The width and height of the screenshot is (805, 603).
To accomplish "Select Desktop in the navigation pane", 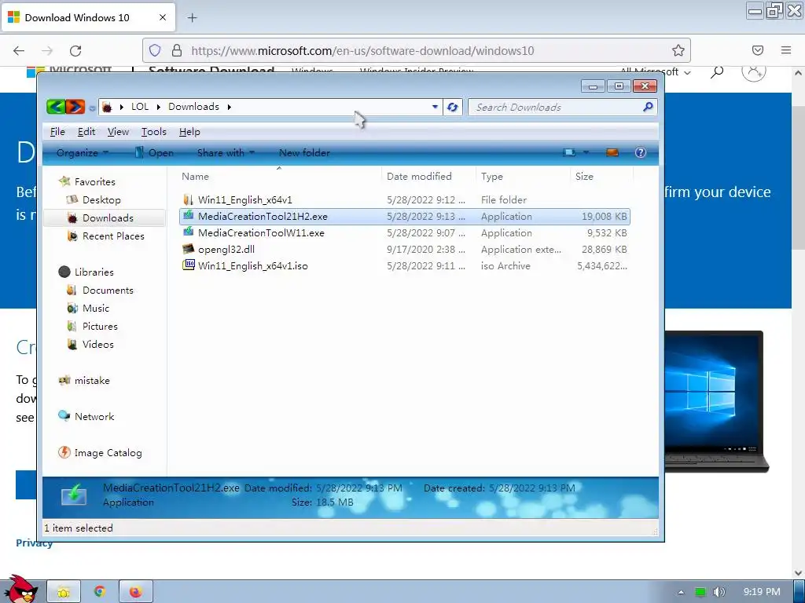I will point(101,200).
